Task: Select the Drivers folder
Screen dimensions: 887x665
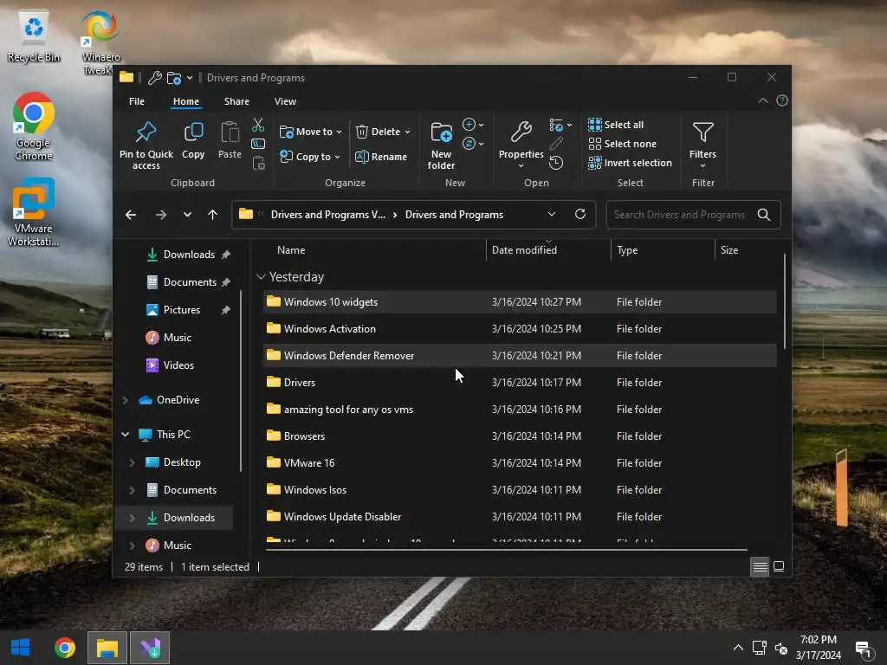Action: [520, 382]
